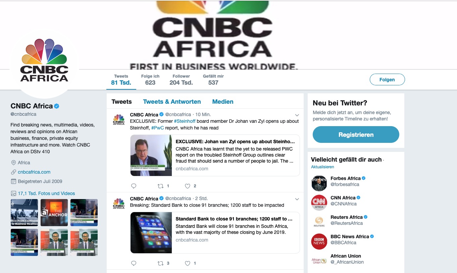The height and width of the screenshot is (273, 457).
Task: Like the Steinhoff exclusive tweet
Action: click(x=188, y=186)
